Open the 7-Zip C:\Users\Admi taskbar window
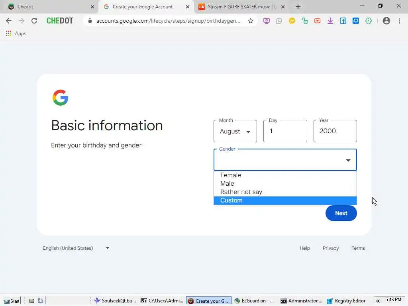Screen dimensions: 408x306 pos(162,301)
